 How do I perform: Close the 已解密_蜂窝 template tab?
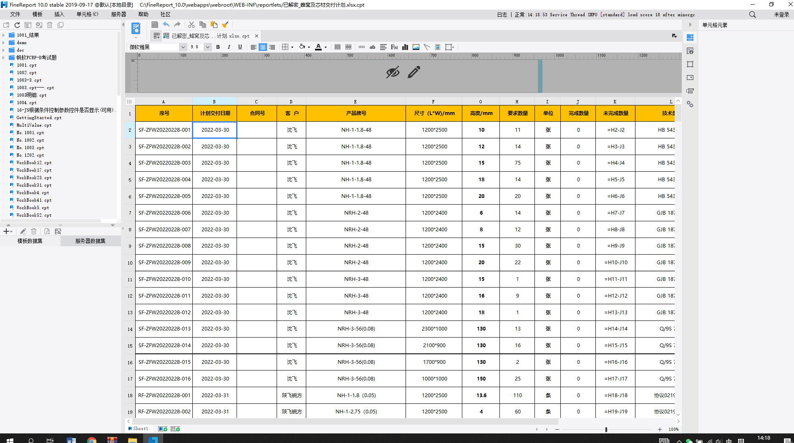[257, 36]
